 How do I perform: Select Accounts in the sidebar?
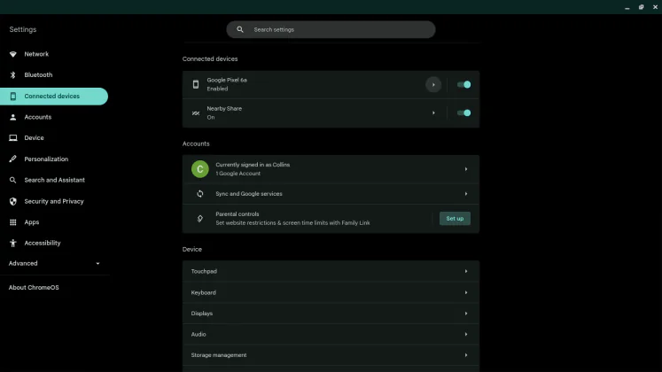(x=54, y=117)
